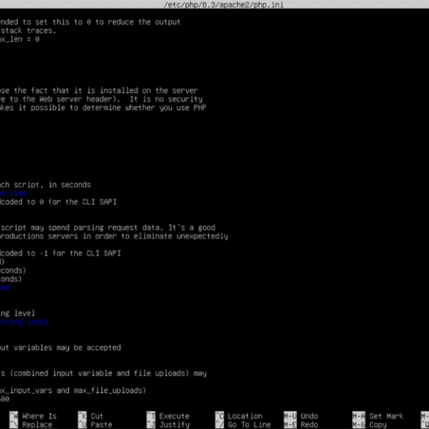
Task: Click the ^\ Replace shortcut
Action: tap(31, 425)
